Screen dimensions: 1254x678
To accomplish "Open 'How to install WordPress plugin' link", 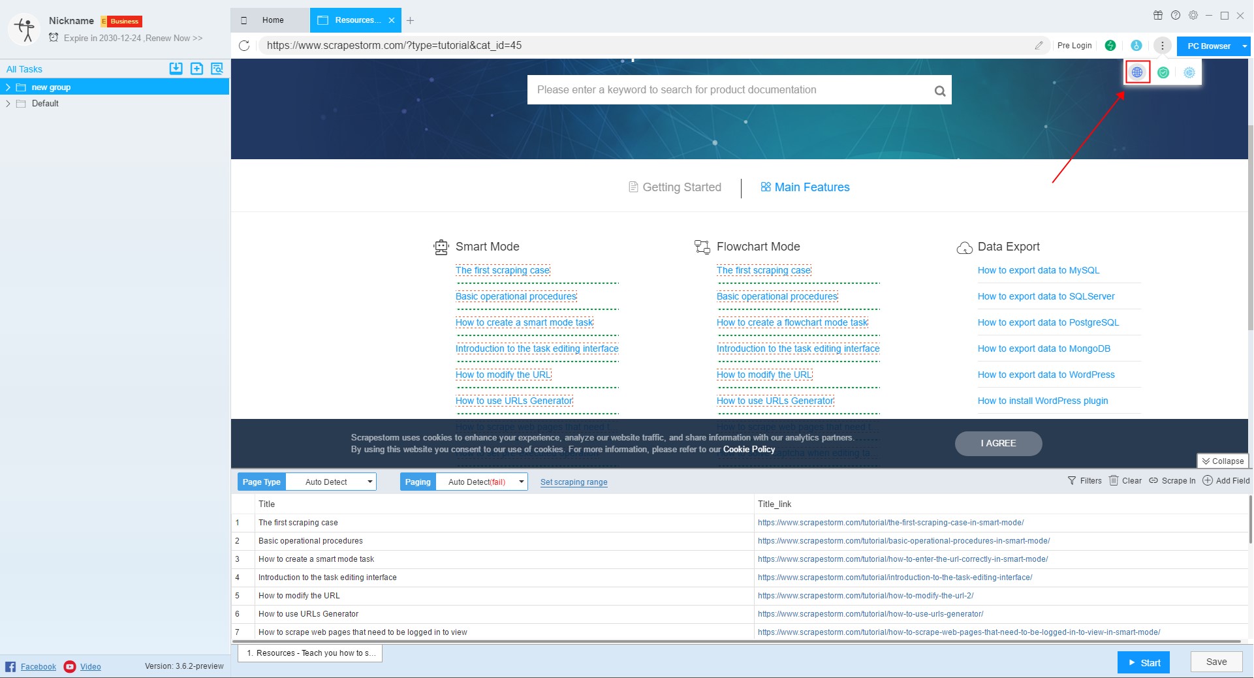I will pos(1042,401).
